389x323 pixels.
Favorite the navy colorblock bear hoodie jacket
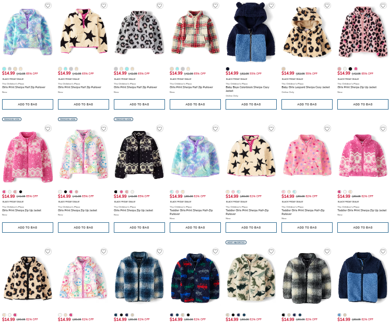tap(272, 5)
